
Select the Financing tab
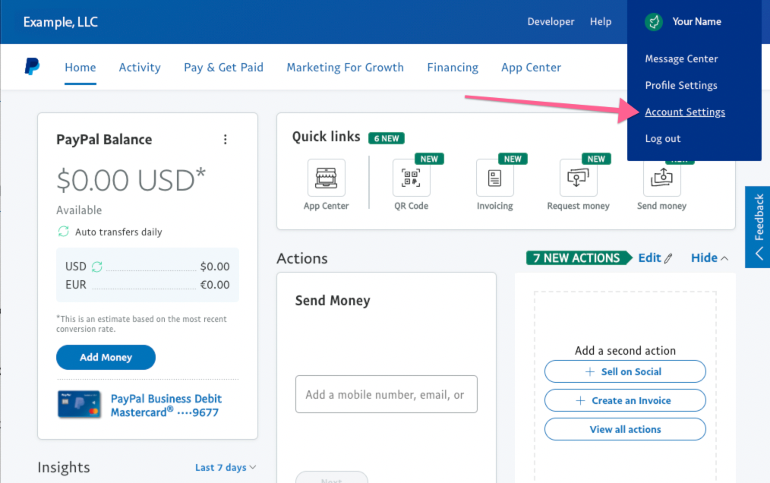pyautogui.click(x=453, y=68)
